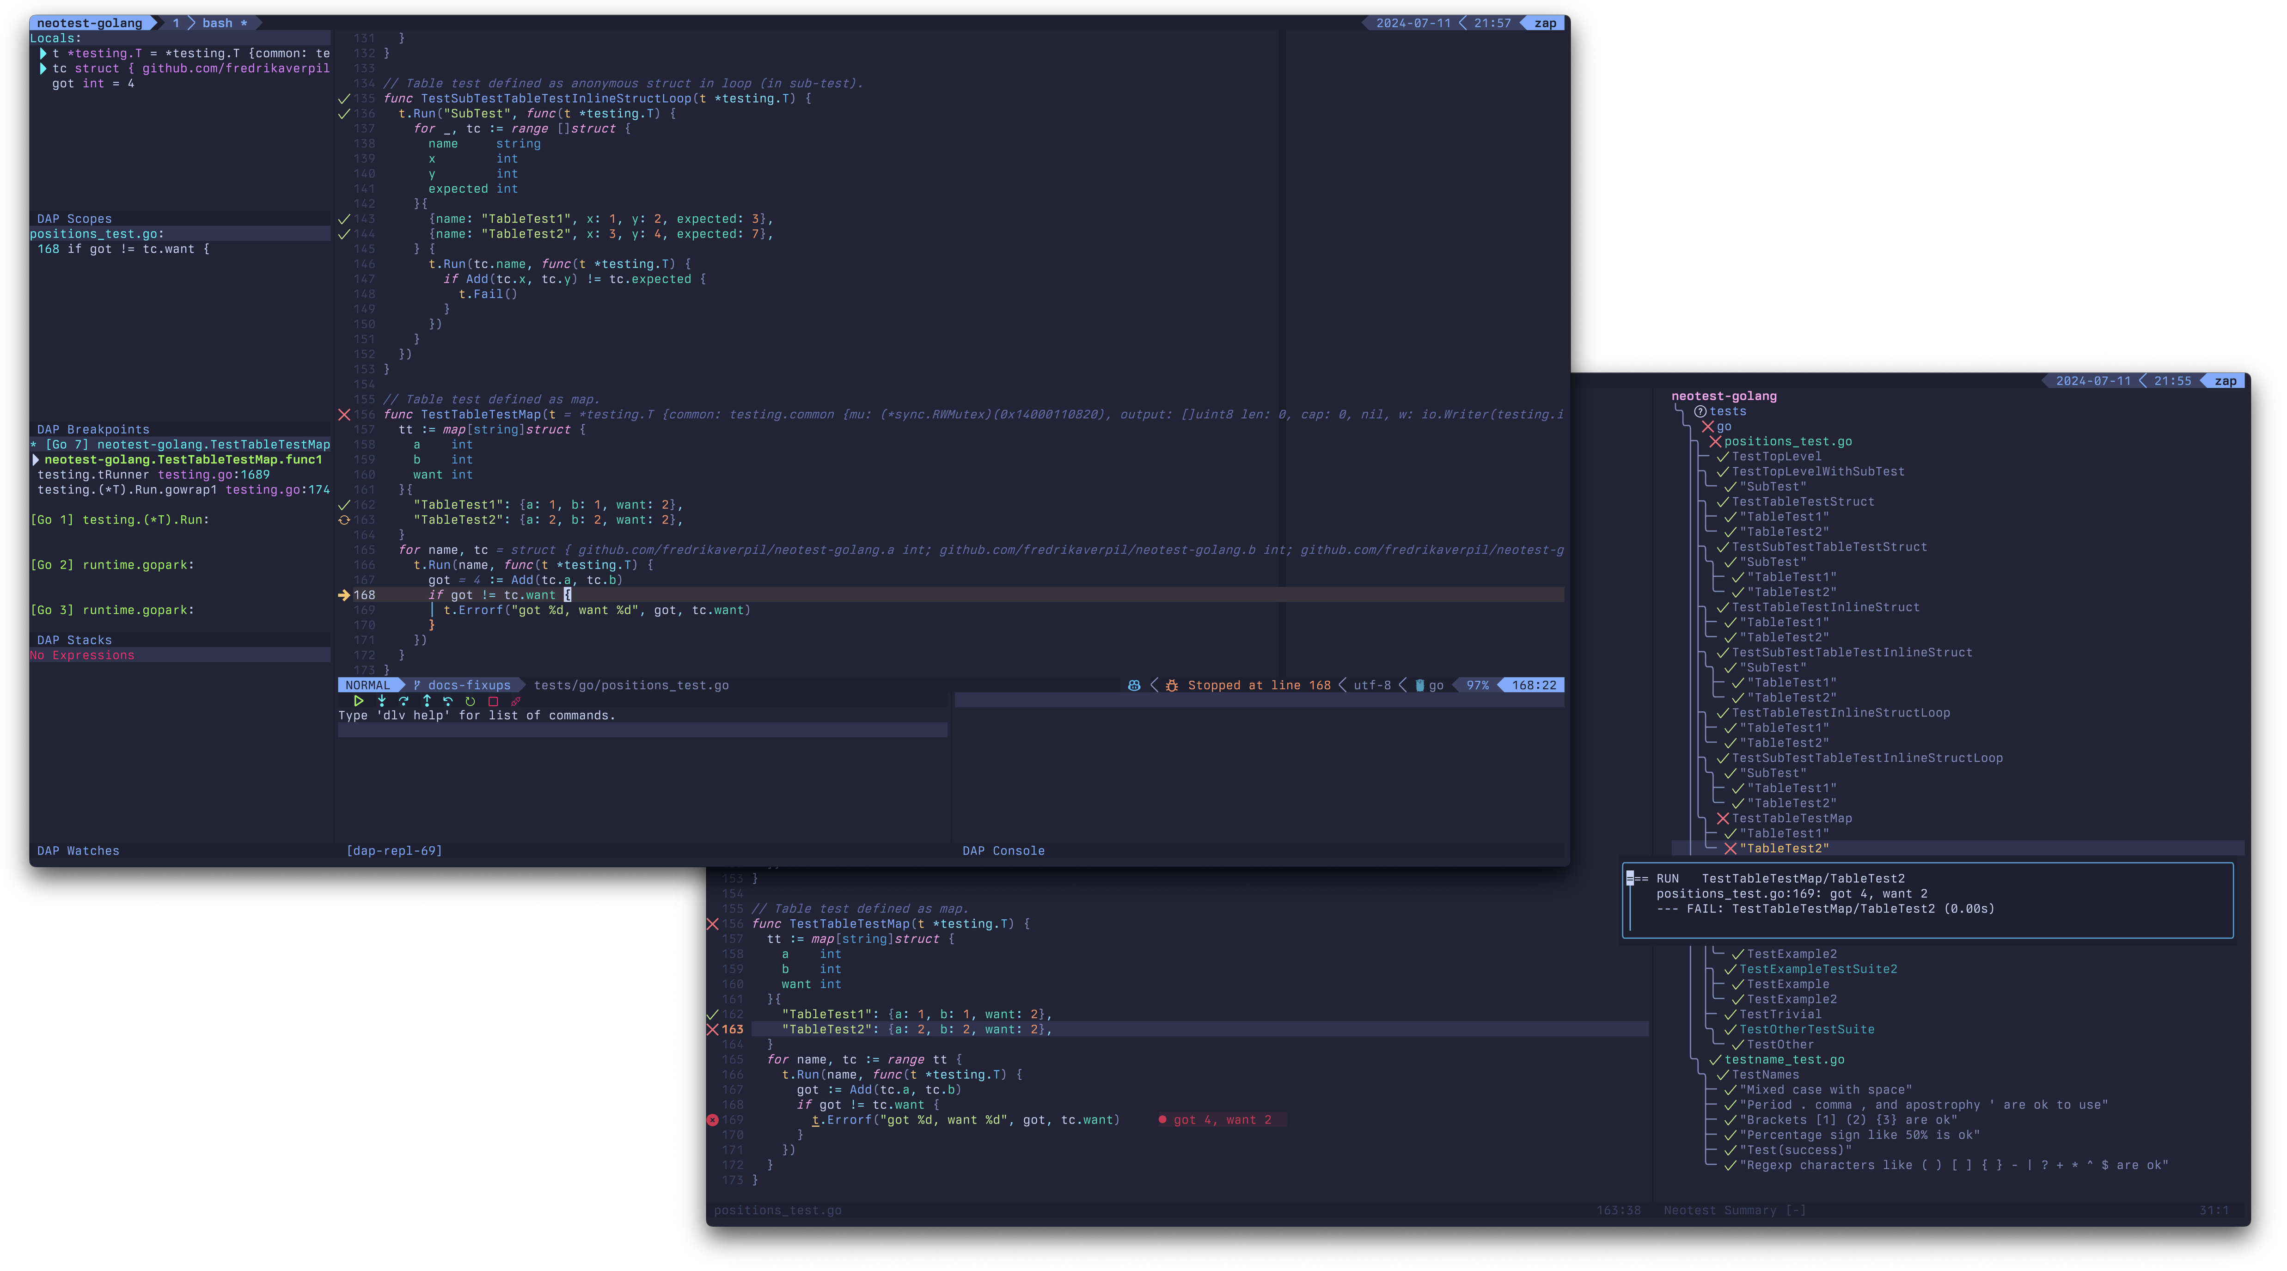This screenshot has width=2287, height=1271.
Task: Click the DAP Stacks panel title
Action: coord(74,640)
